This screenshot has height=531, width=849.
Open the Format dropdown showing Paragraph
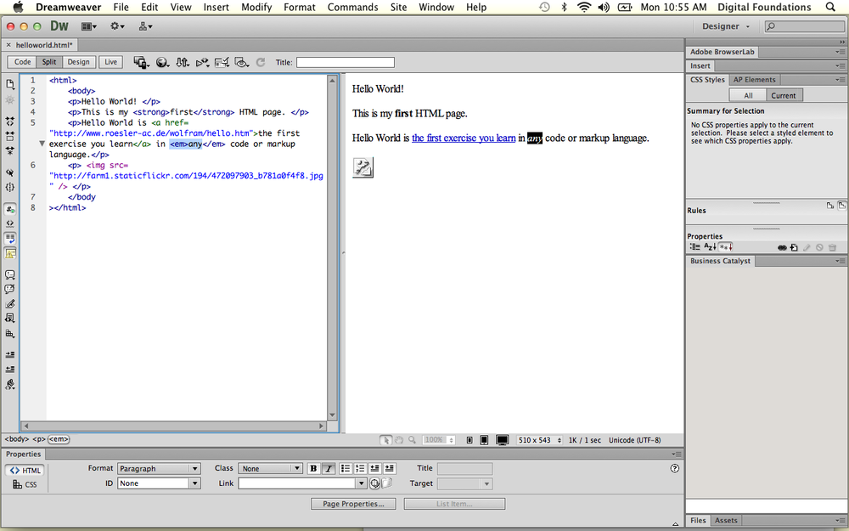(159, 468)
